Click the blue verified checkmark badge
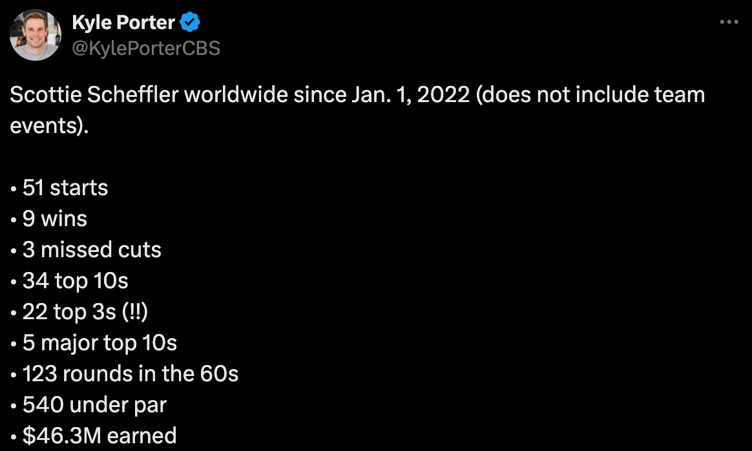The height and width of the screenshot is (451, 752). (189, 23)
